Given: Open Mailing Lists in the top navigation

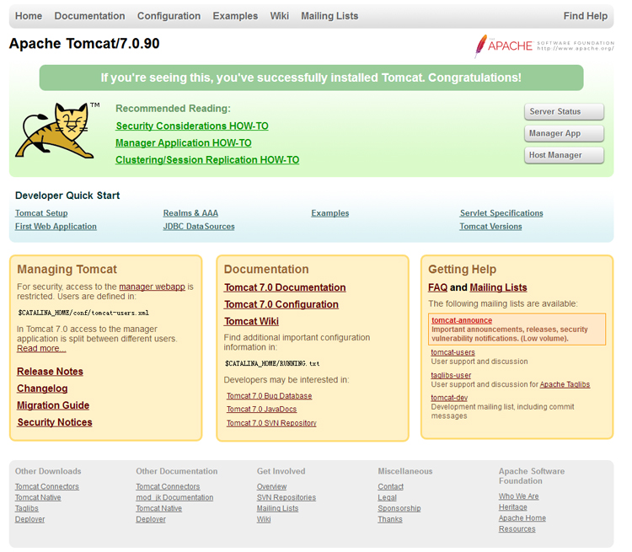Looking at the screenshot, I should 329,16.
